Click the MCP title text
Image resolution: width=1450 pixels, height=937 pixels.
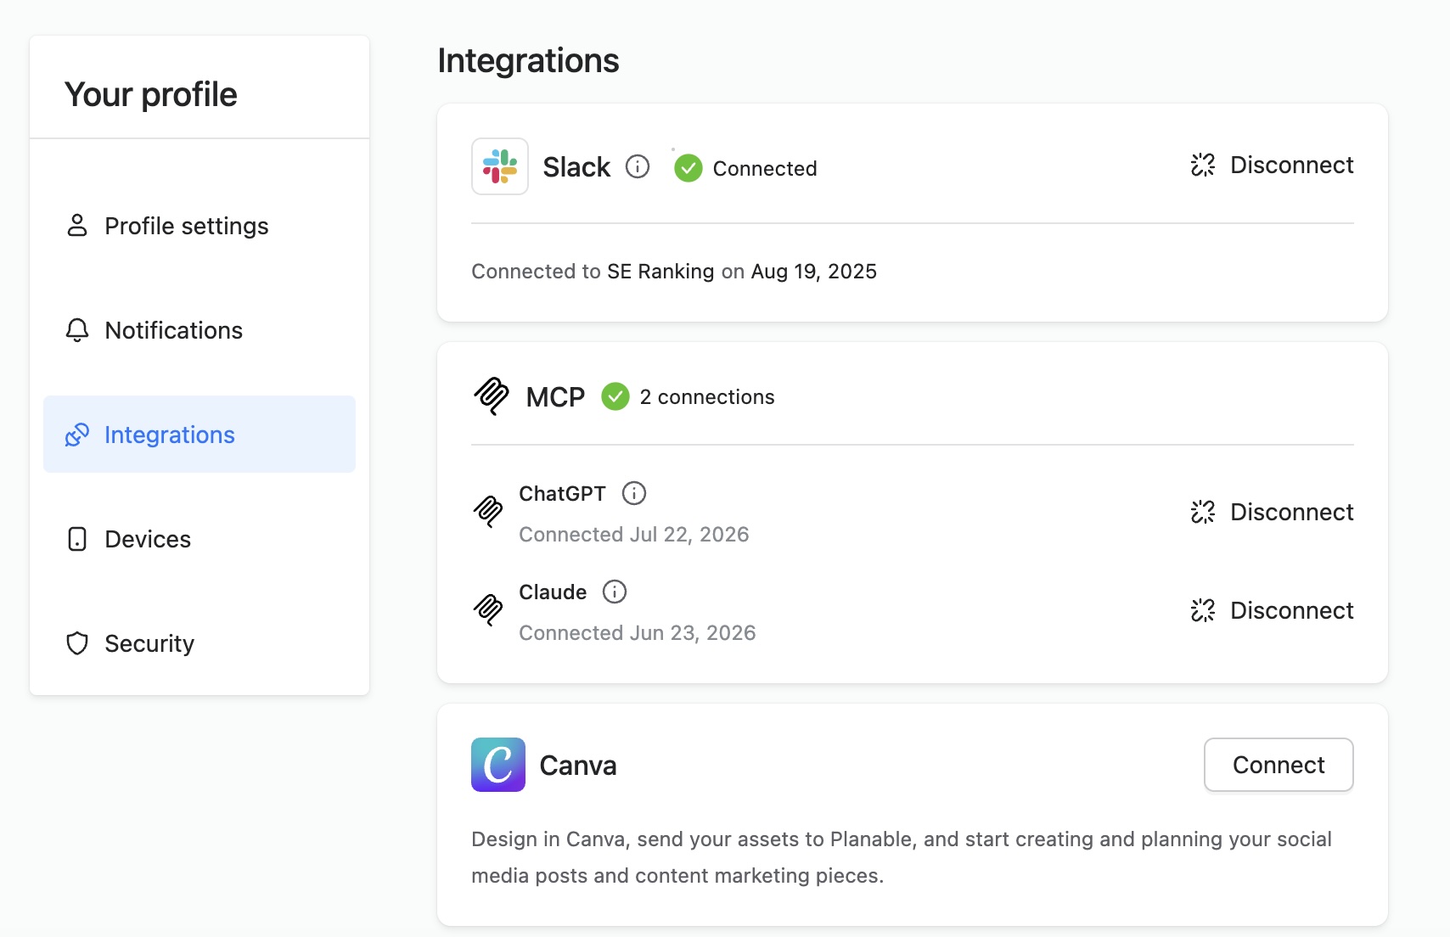tap(555, 396)
